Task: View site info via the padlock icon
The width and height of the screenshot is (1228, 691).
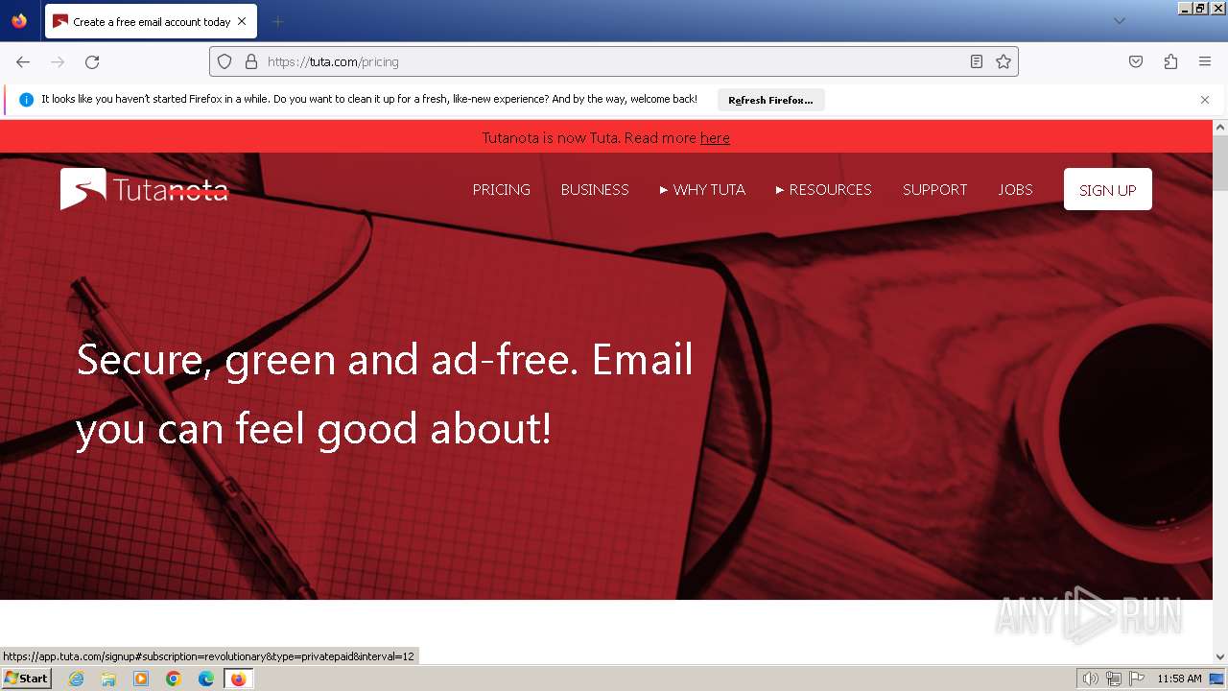Action: (251, 61)
